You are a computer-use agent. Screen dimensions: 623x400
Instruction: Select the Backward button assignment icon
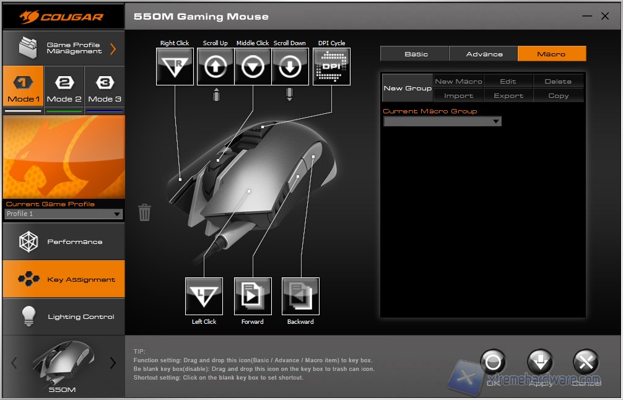coord(300,296)
